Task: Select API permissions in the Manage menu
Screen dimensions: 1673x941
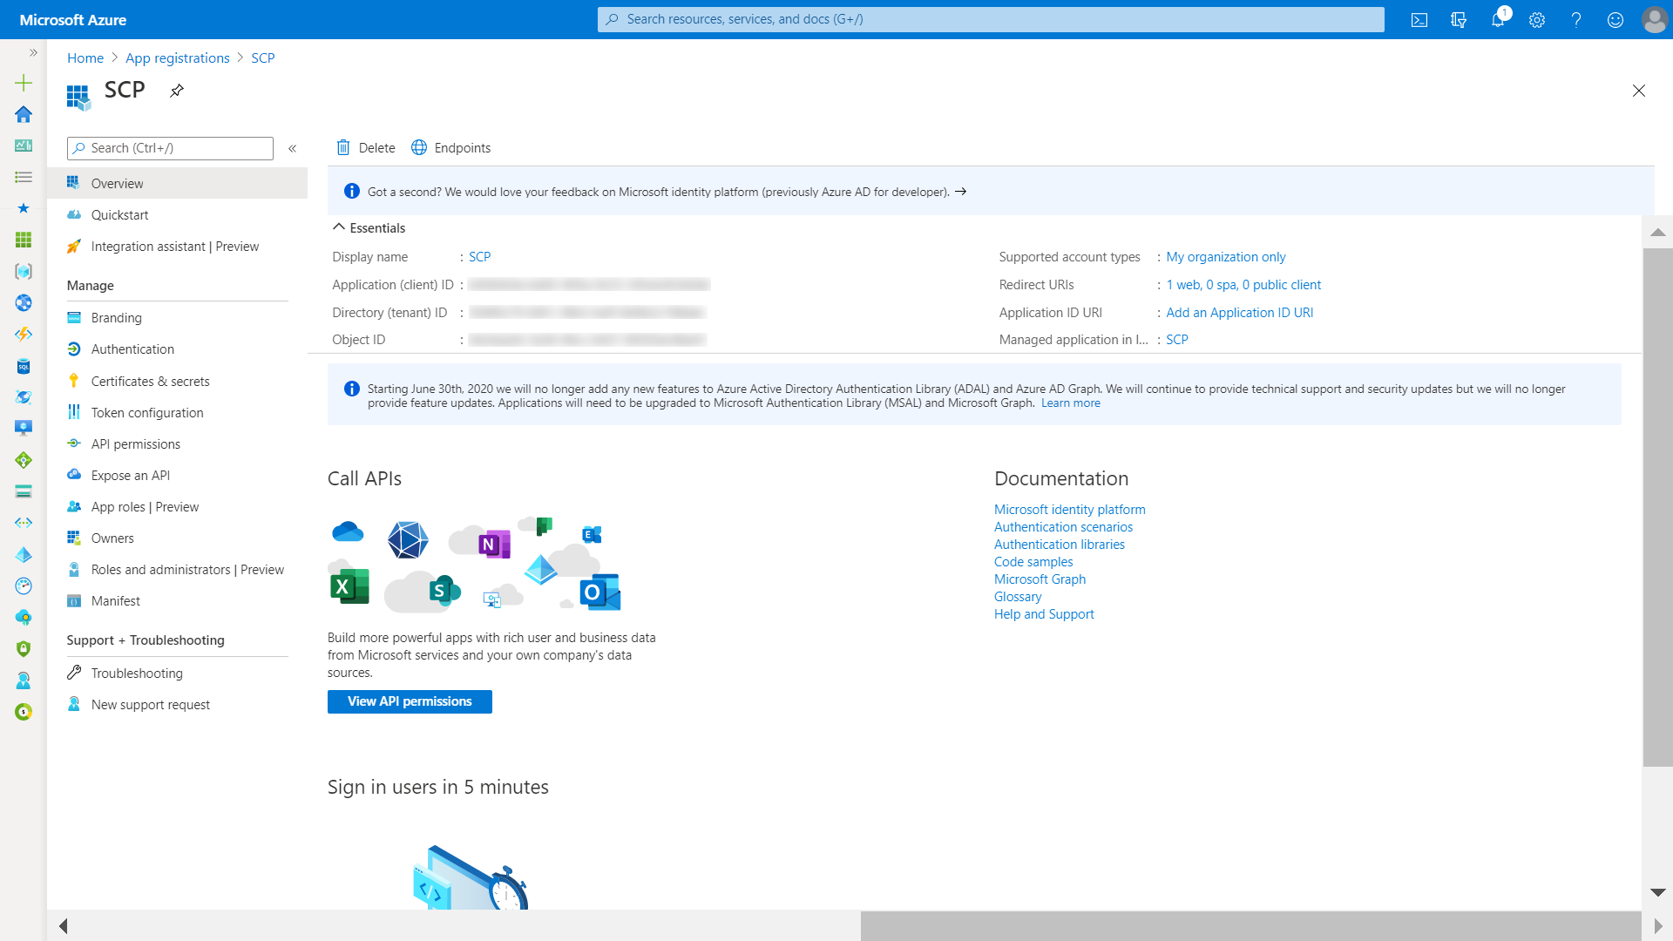Action: (135, 444)
